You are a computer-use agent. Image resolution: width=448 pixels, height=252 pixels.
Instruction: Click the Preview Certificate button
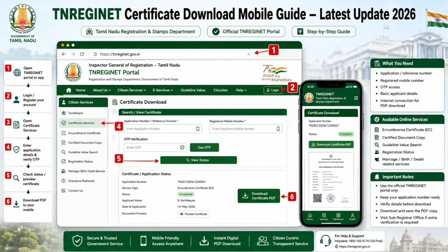click(x=193, y=214)
